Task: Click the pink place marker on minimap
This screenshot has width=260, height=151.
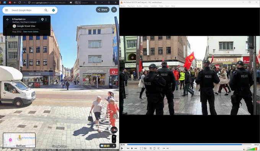Action: (x=10, y=140)
